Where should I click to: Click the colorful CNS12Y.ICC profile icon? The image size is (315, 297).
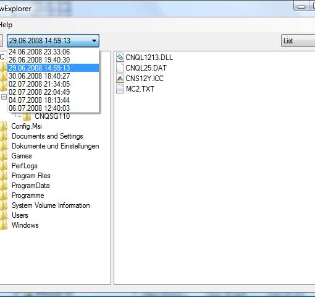pos(120,78)
